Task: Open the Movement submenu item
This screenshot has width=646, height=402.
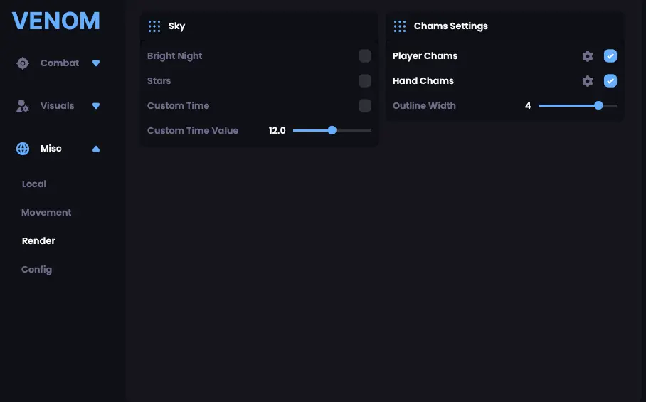Action: (46, 213)
